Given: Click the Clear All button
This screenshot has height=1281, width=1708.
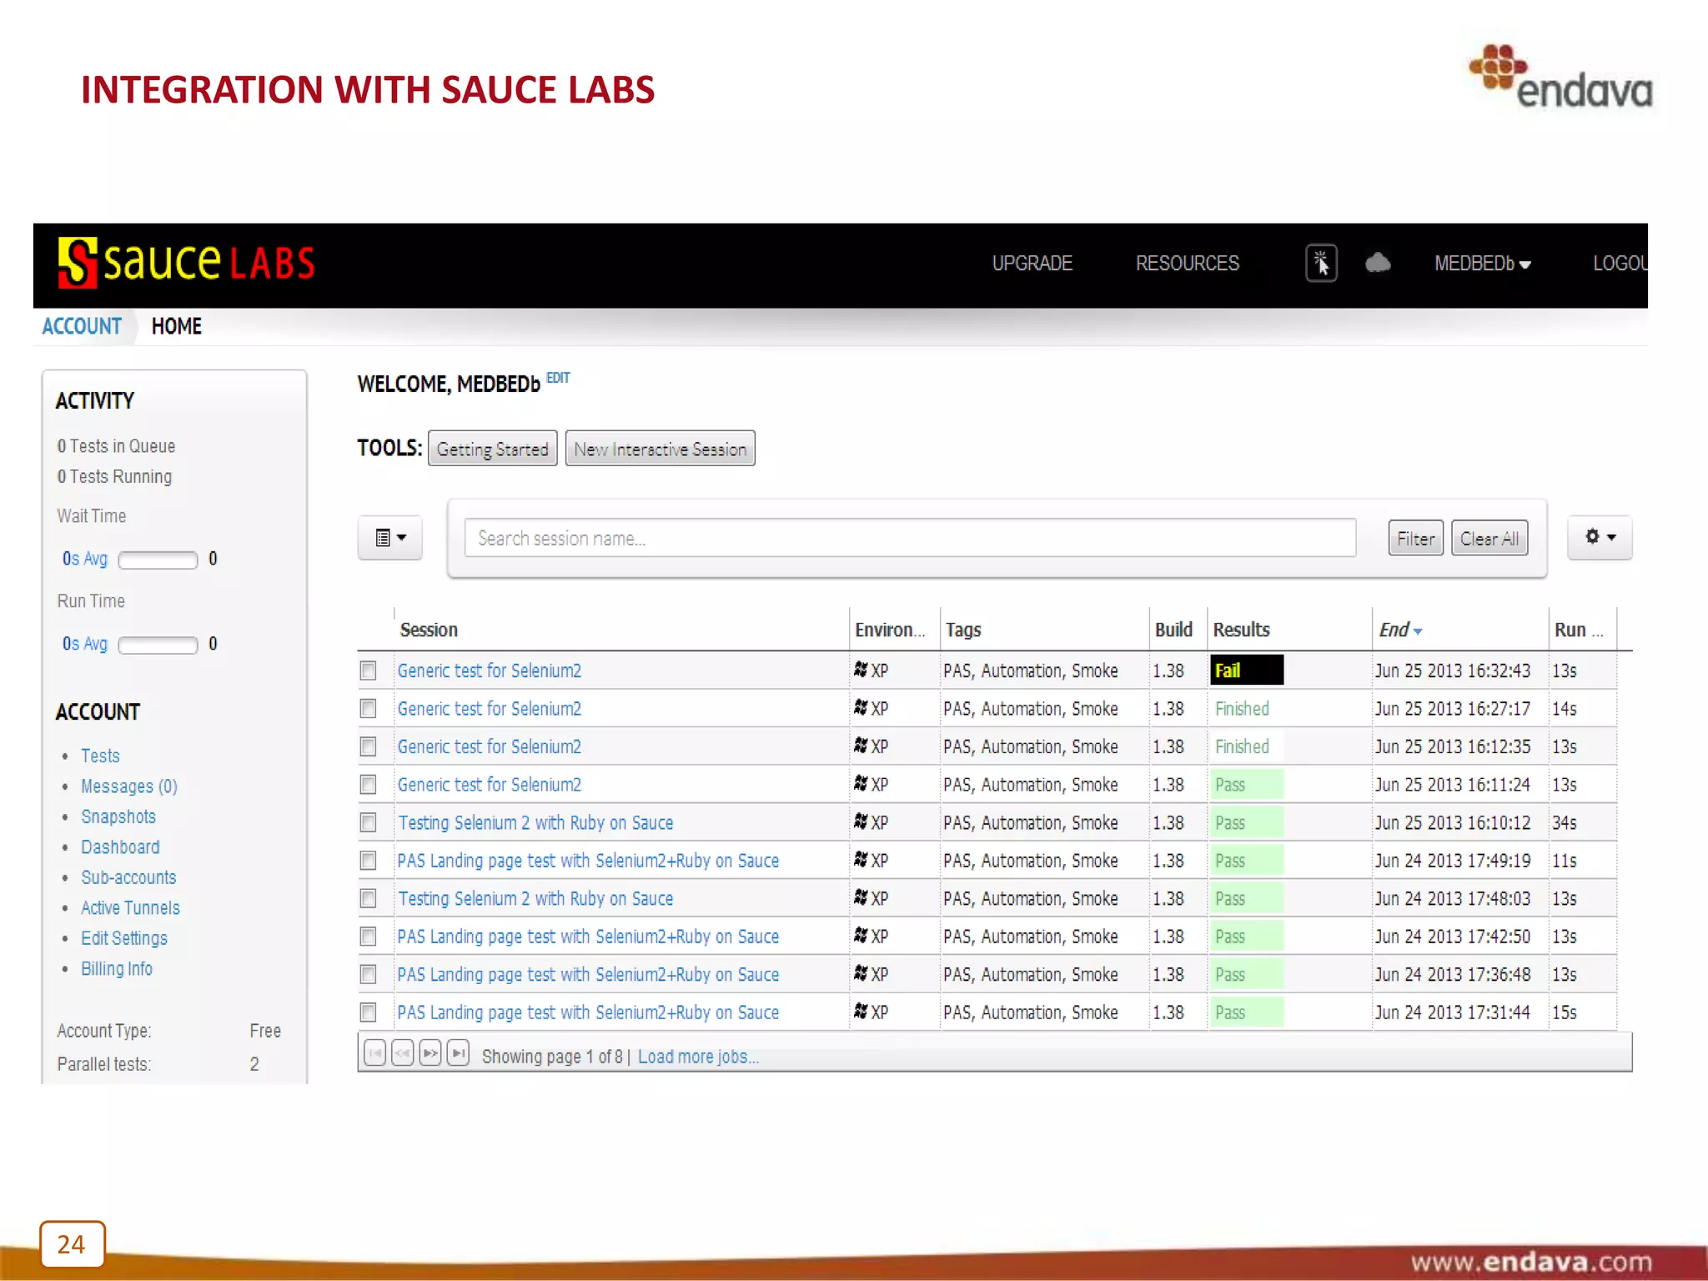Looking at the screenshot, I should point(1489,539).
